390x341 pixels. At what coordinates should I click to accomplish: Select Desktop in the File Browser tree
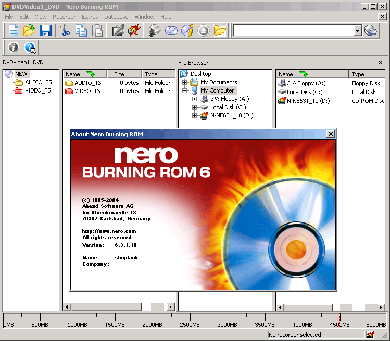pyautogui.click(x=200, y=74)
